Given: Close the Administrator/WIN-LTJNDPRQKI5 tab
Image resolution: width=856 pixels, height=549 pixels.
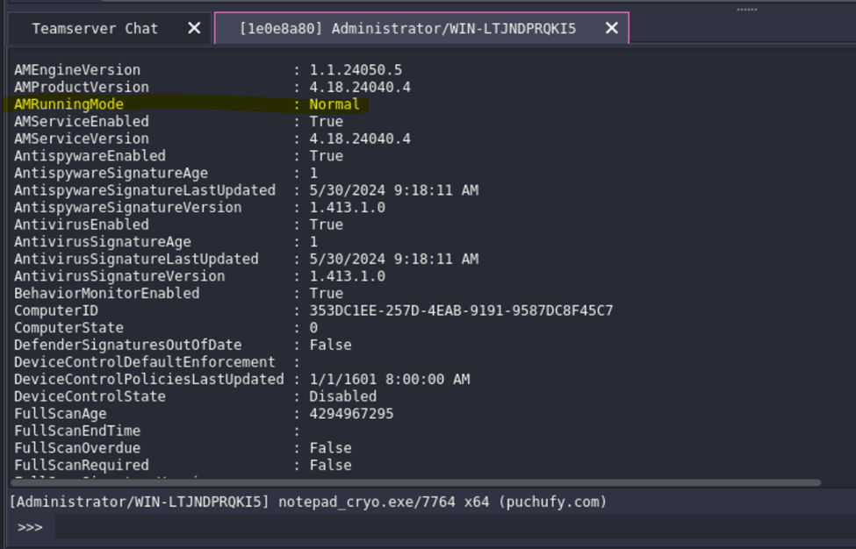Looking at the screenshot, I should [x=612, y=28].
